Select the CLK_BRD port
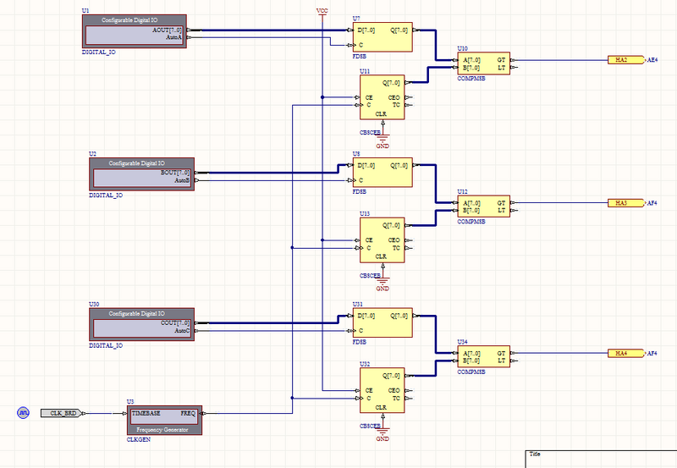The image size is (677, 468). tap(63, 413)
